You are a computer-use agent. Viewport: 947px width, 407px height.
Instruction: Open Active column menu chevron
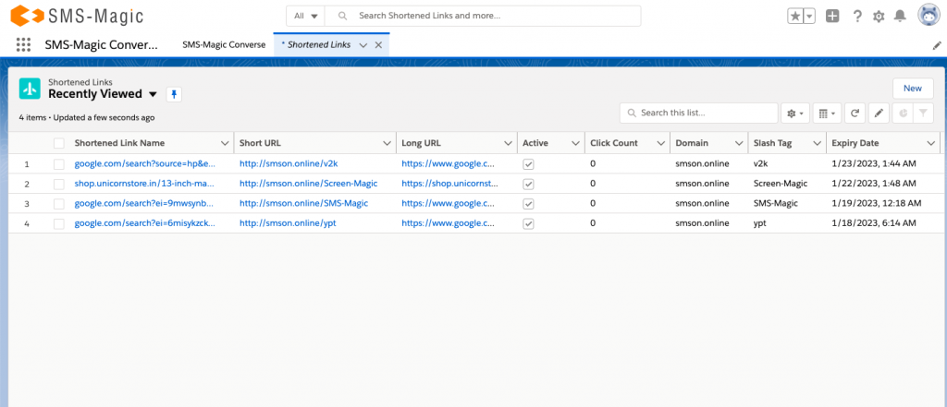tap(575, 143)
